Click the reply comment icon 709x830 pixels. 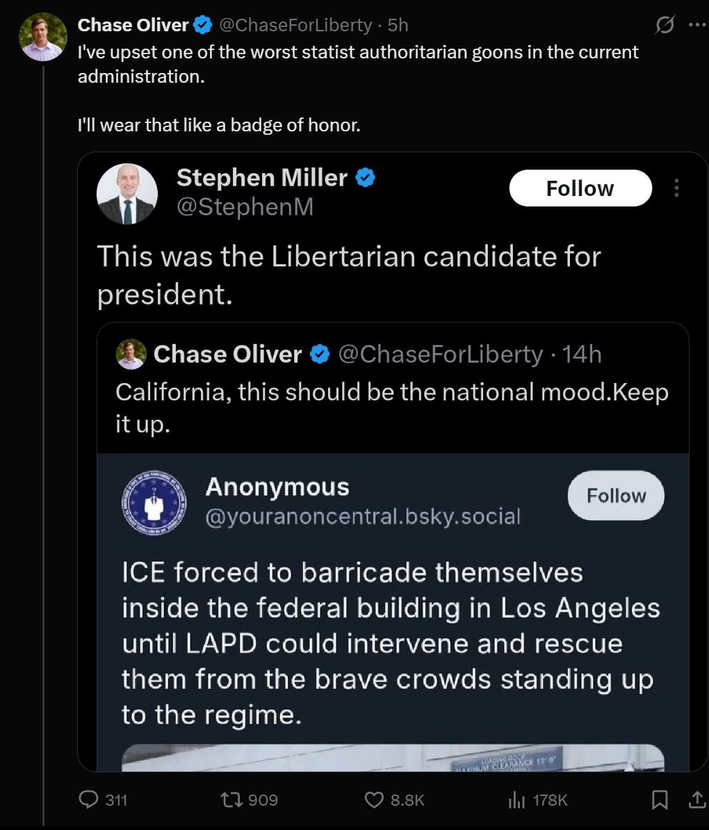[89, 800]
